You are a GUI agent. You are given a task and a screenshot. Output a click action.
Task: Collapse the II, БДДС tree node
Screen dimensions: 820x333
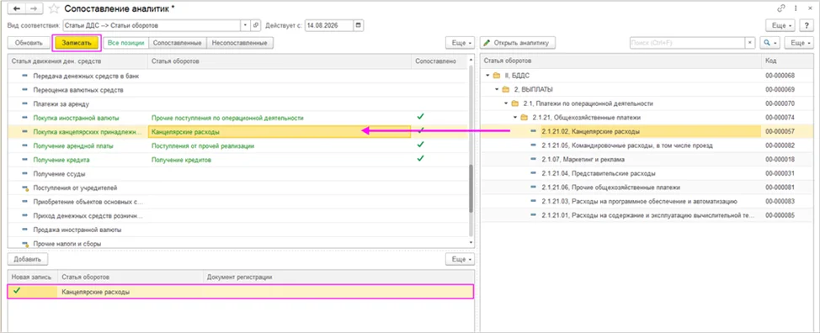pos(488,76)
